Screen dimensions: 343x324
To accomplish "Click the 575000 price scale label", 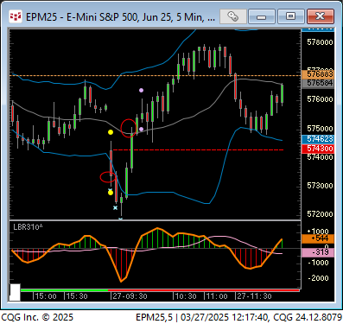I will coord(320,128).
